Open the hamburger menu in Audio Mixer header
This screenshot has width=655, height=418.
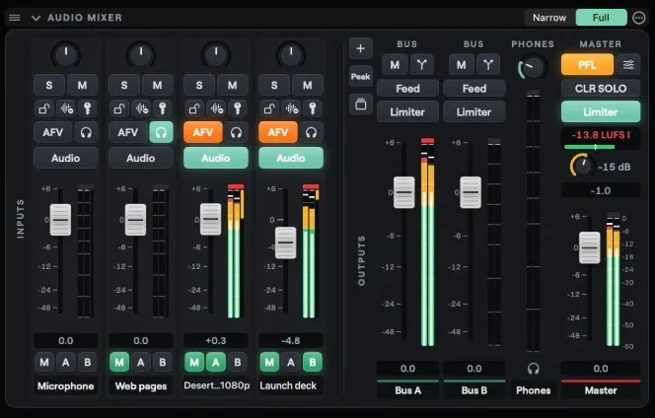[x=15, y=18]
